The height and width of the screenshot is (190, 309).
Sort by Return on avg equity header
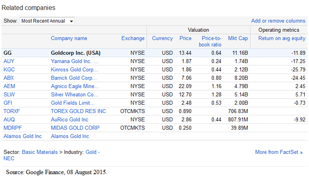tap(282, 38)
